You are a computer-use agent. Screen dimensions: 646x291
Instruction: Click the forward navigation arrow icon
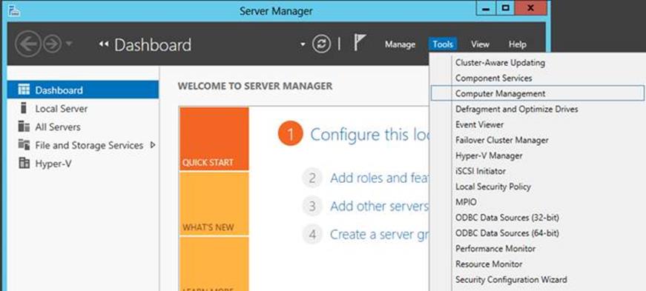[x=53, y=44]
